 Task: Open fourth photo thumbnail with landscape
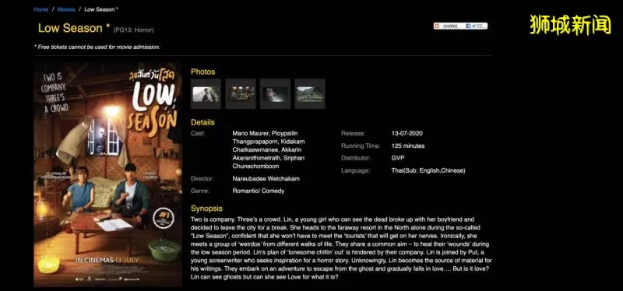pyautogui.click(x=310, y=94)
